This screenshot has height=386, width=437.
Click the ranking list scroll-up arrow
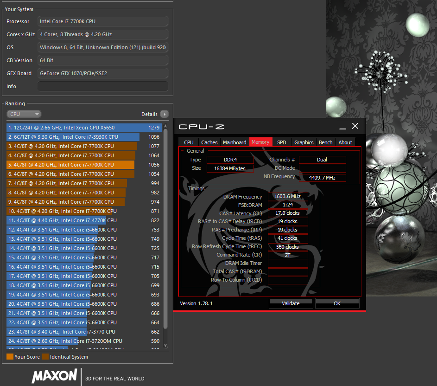pos(165,127)
